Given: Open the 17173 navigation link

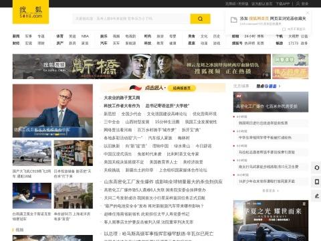Looking at the screenshot, I should (293, 43).
